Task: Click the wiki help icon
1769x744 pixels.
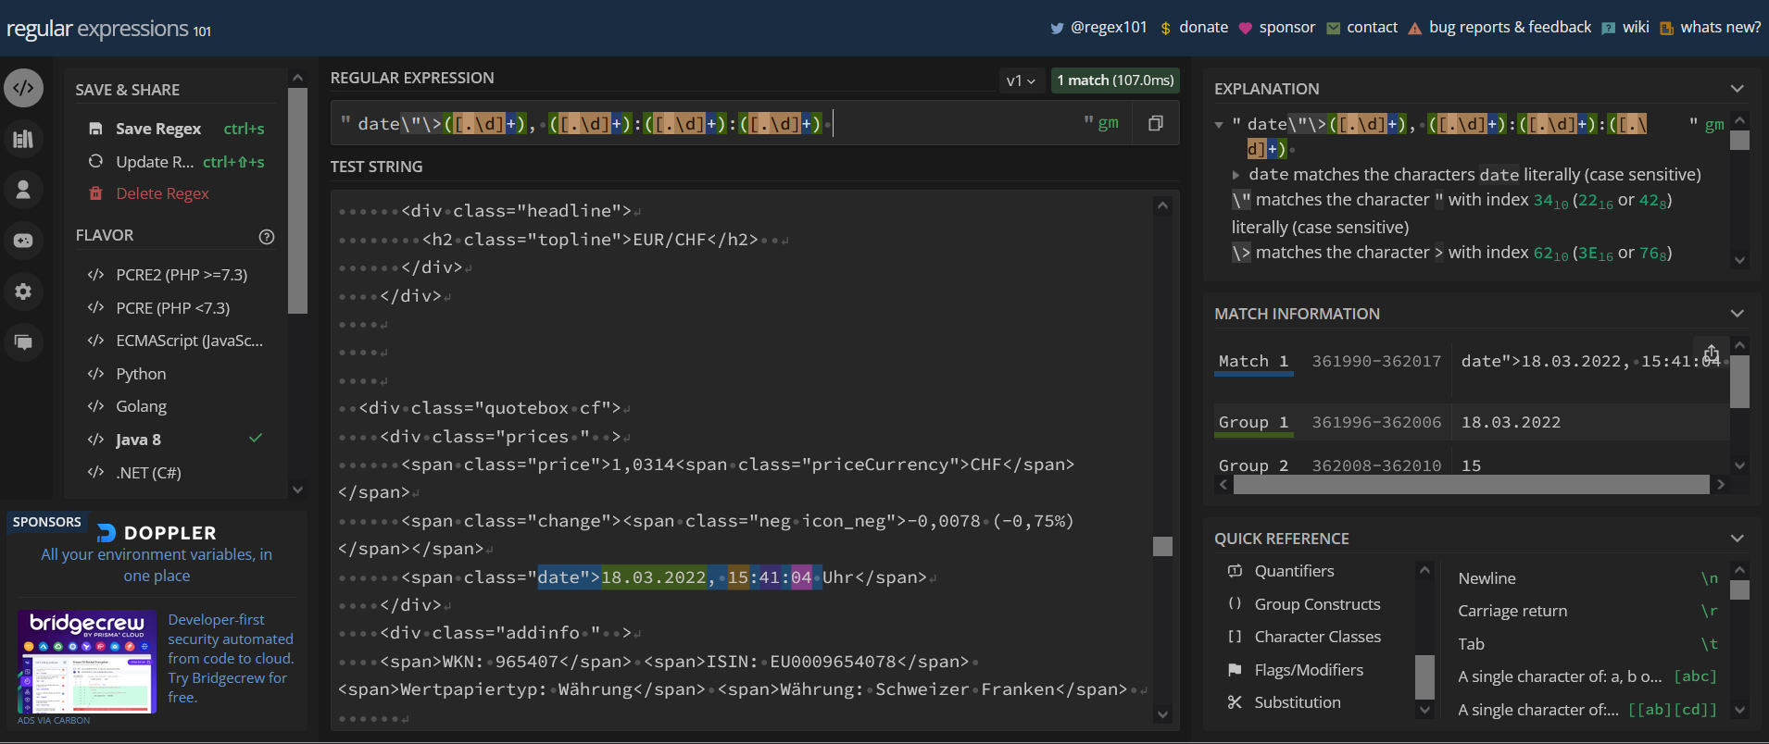Action: point(1609,28)
